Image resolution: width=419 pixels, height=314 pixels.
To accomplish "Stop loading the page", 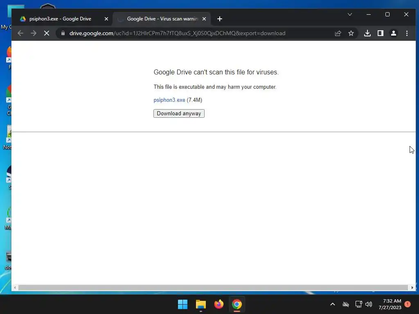I will 47,33.
